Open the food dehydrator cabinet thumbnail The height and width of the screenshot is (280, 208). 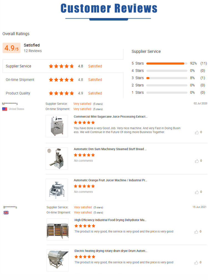[x=58, y=229]
